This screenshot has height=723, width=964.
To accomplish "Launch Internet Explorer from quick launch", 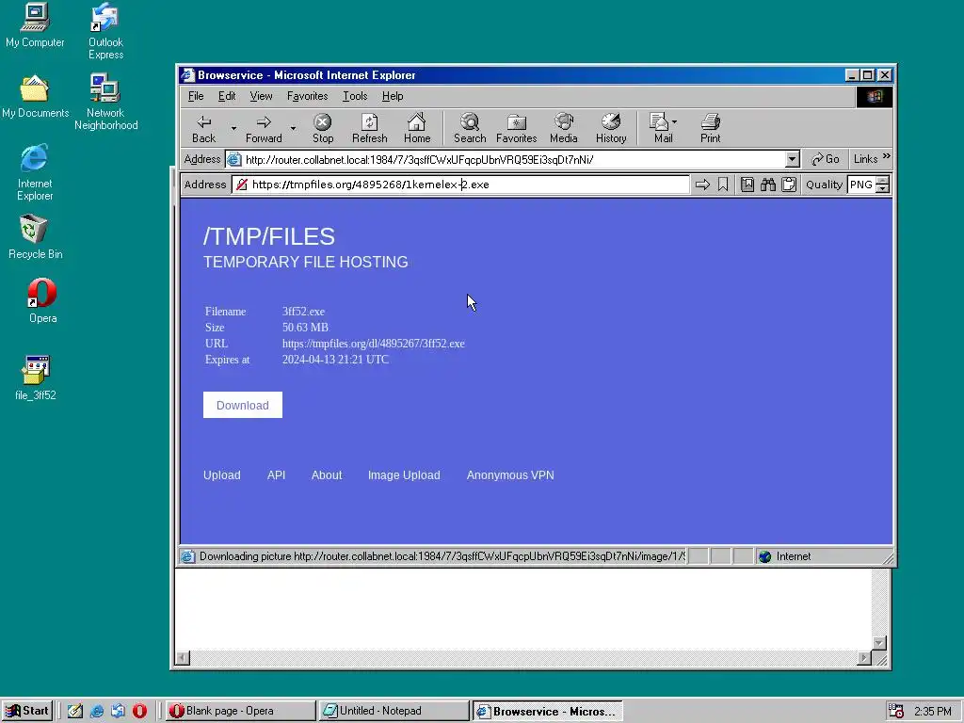I will (x=97, y=711).
